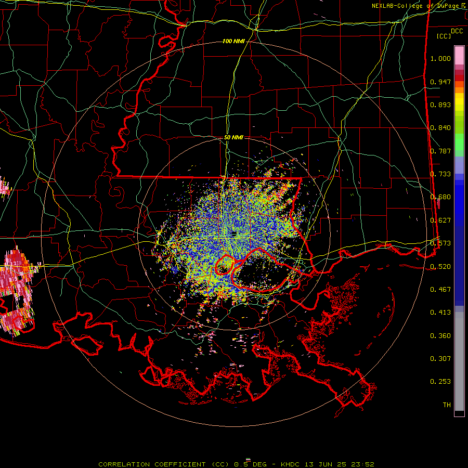Select the 0.733 legend value

440,174
